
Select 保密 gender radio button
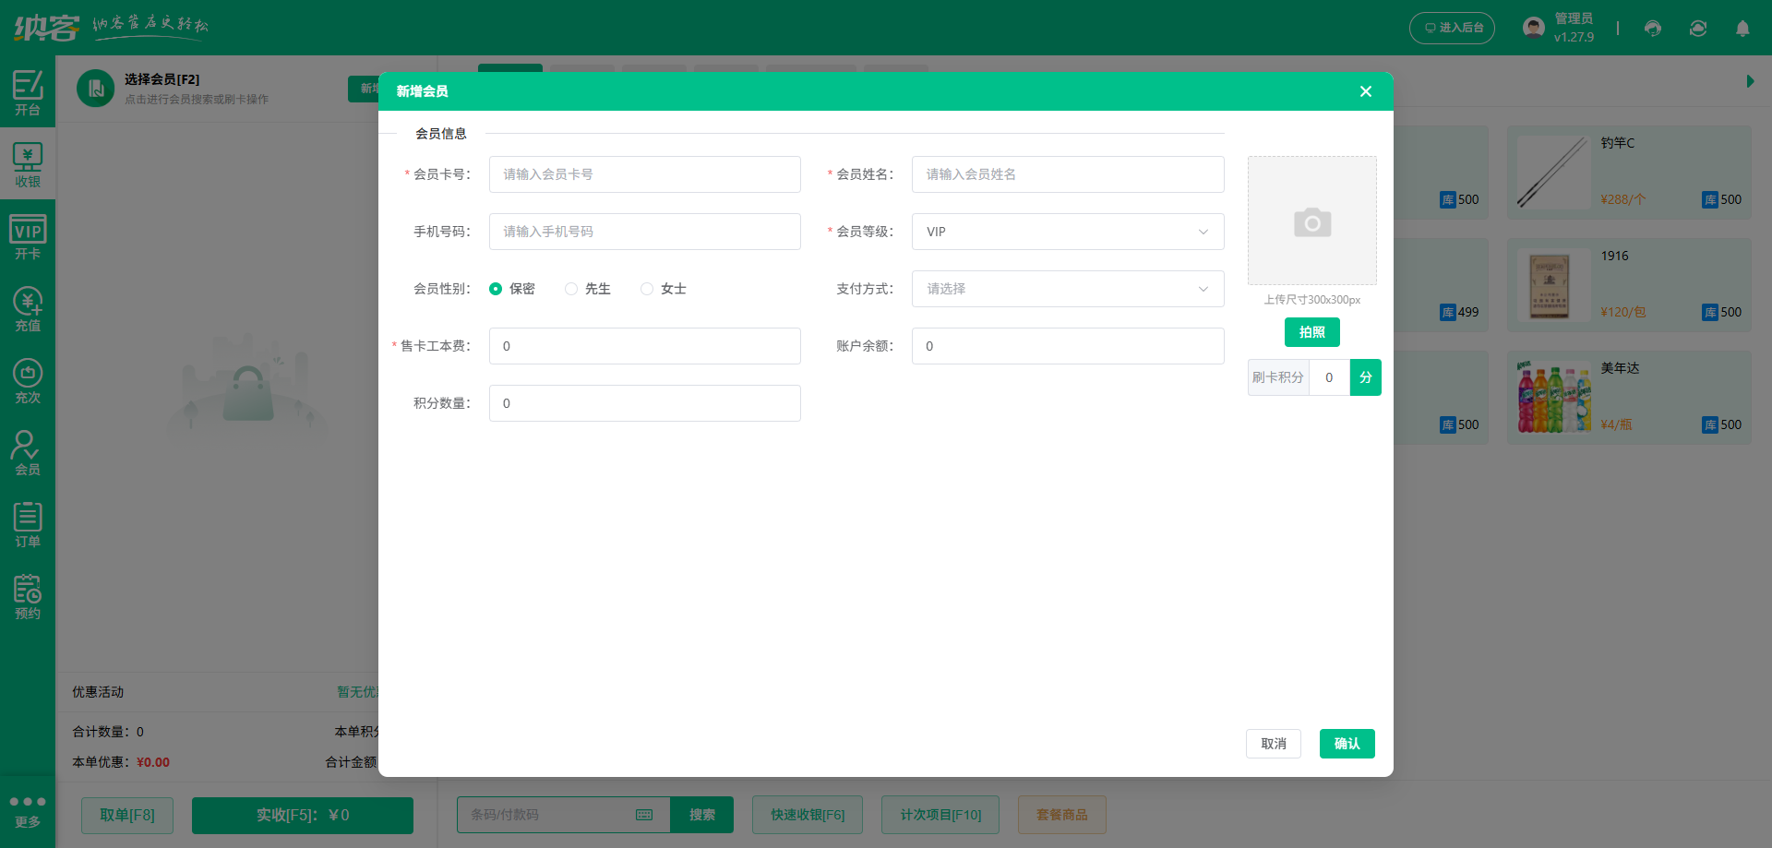[496, 289]
